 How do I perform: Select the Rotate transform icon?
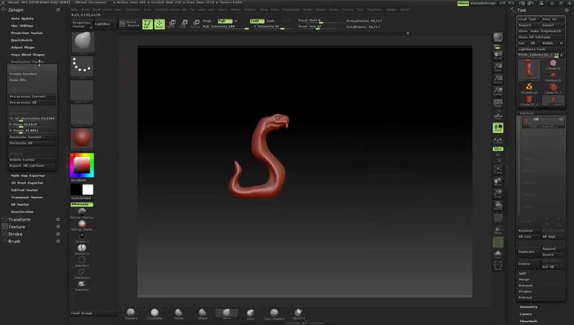196,24
